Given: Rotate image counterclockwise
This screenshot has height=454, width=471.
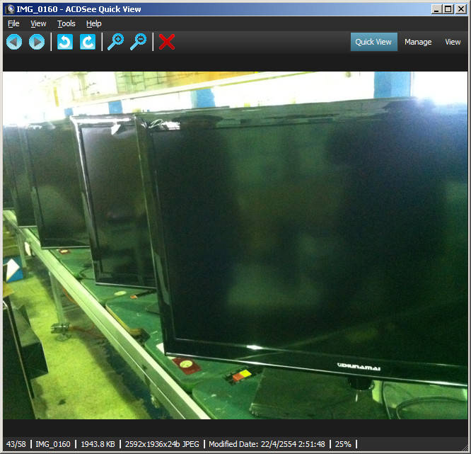Looking at the screenshot, I should tap(65, 42).
